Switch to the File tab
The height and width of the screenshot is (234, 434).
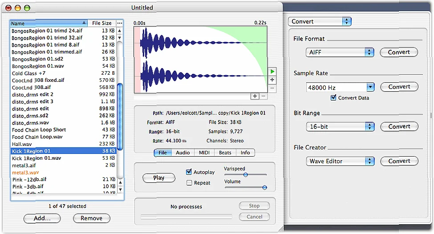click(x=163, y=153)
